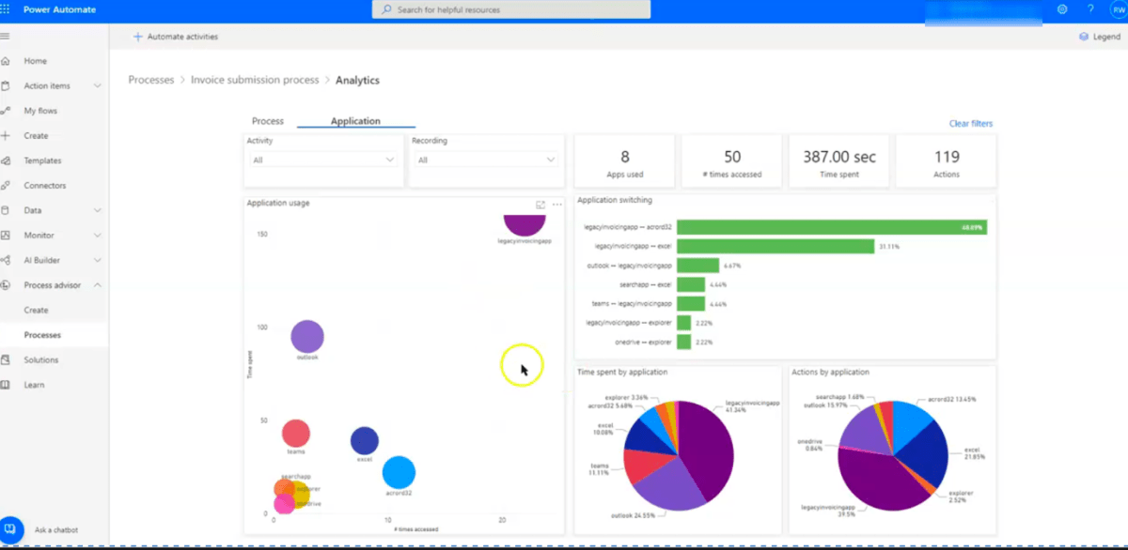The width and height of the screenshot is (1128, 550).
Task: Click the plus icon beside Automate activities
Action: coord(138,37)
